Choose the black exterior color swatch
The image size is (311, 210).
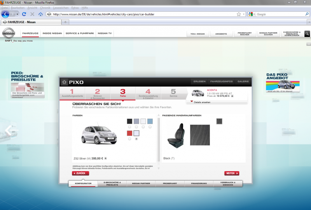[129, 121]
